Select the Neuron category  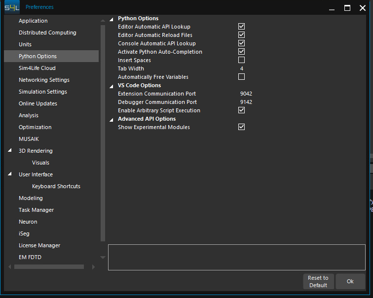tap(28, 222)
